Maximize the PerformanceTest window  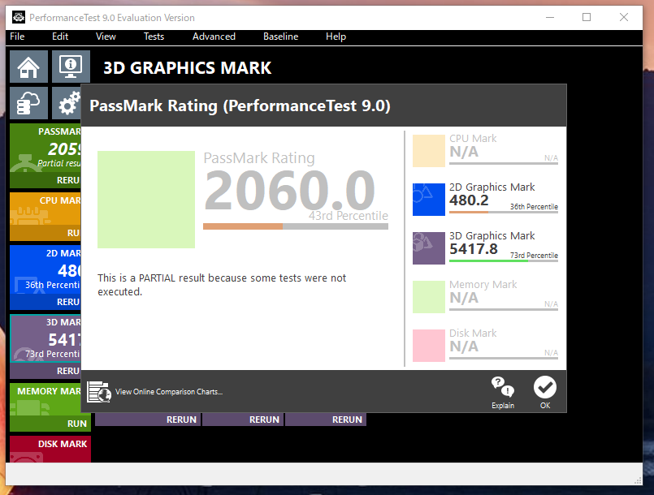click(x=587, y=17)
